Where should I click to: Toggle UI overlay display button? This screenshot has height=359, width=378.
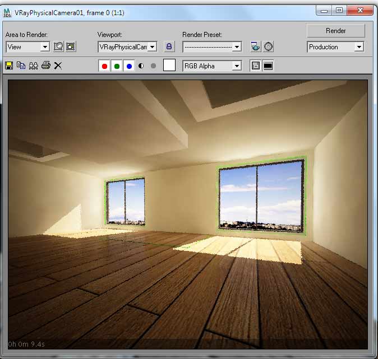tap(256, 66)
